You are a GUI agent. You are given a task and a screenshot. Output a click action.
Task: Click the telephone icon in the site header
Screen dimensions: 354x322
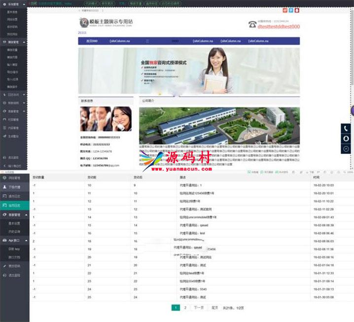(x=252, y=24)
